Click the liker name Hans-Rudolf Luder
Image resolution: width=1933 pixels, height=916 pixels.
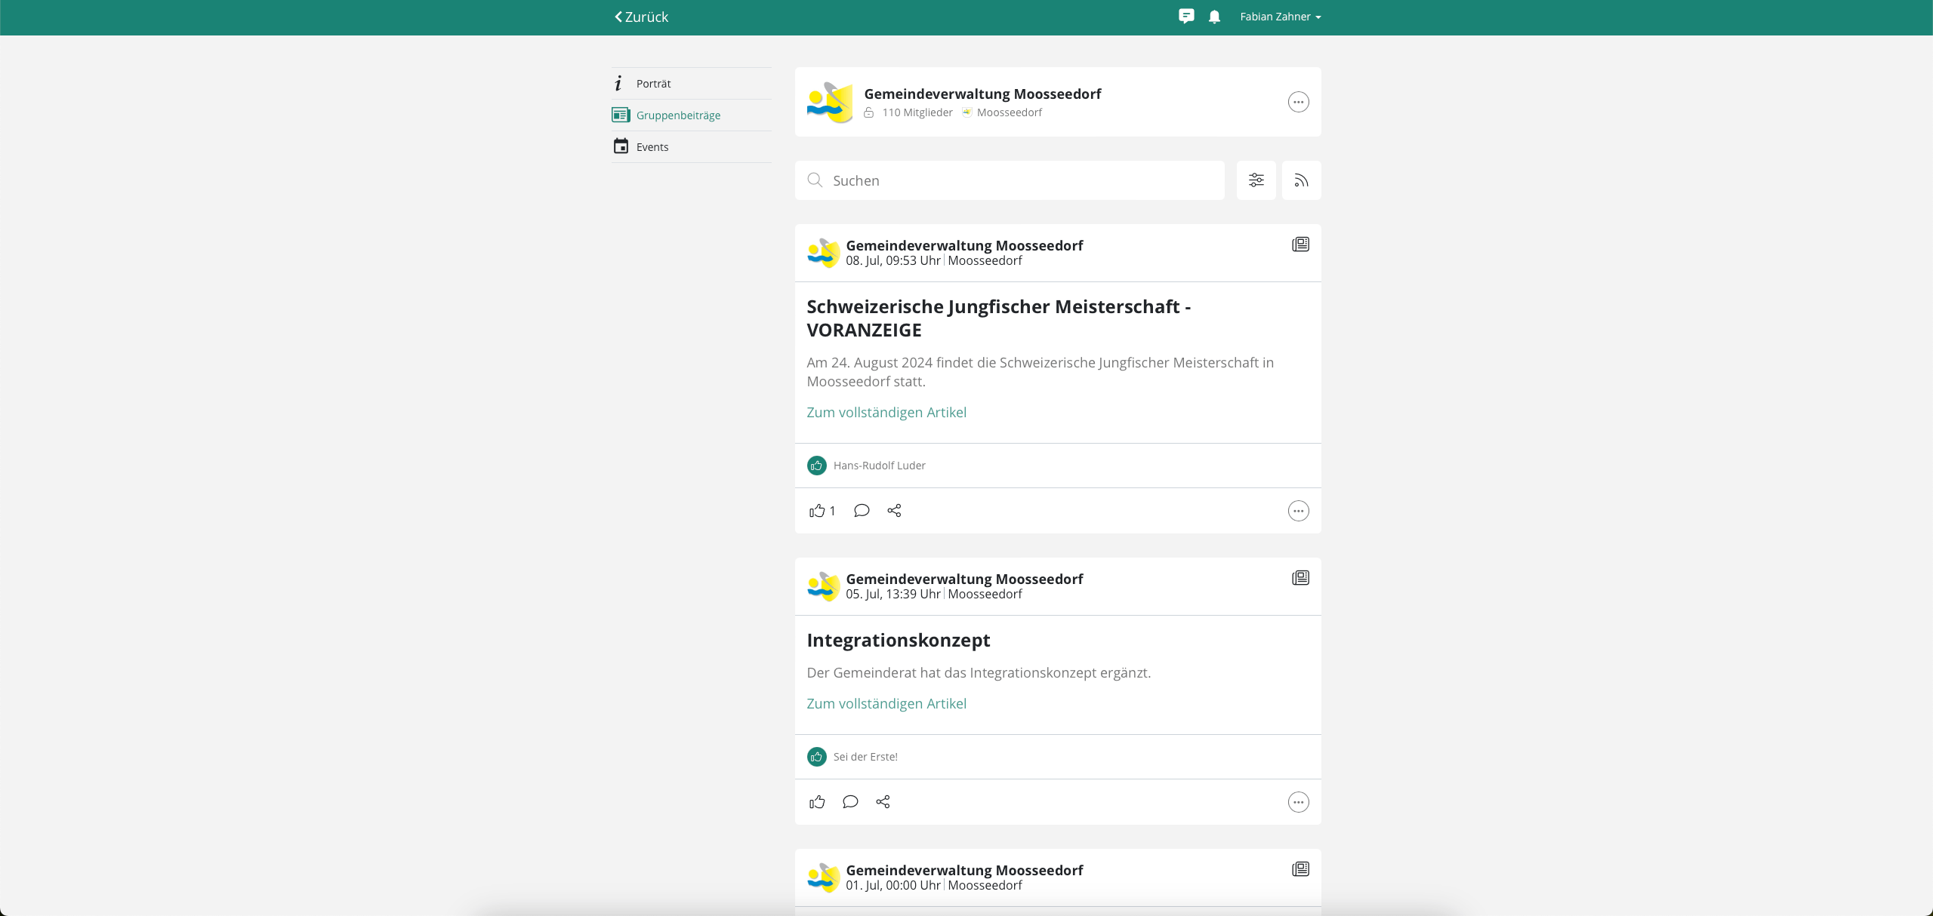coord(879,466)
